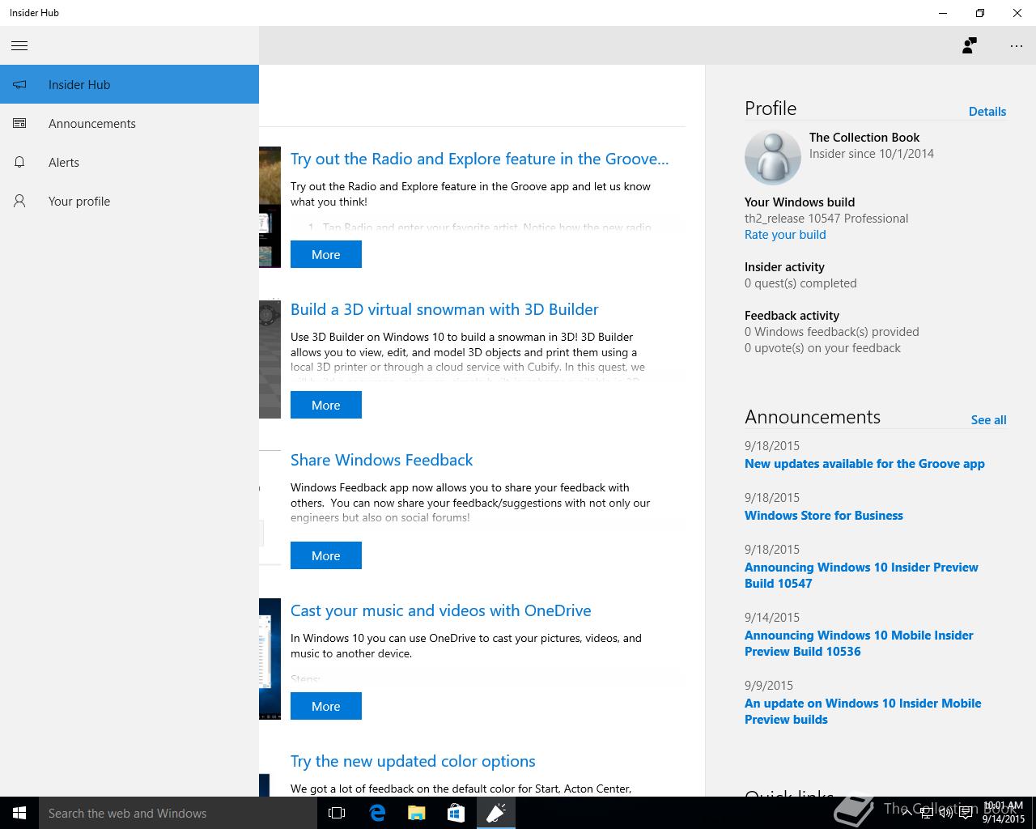Click the Announcements news icon

19,123
